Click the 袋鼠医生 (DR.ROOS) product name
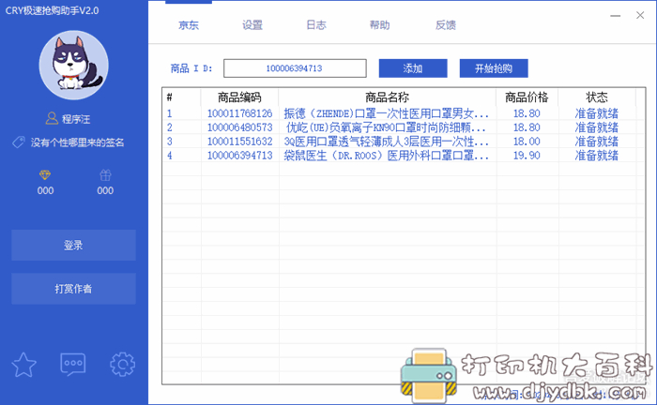The width and height of the screenshot is (657, 405). pyautogui.click(x=386, y=156)
